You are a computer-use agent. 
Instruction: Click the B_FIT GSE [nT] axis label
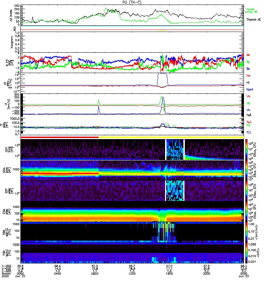[10, 63]
